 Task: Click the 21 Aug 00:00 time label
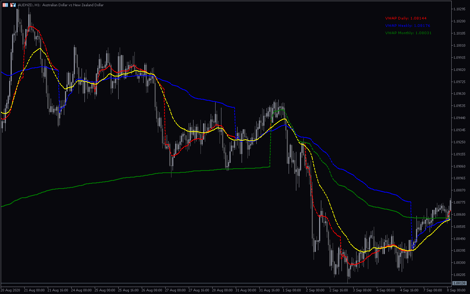click(x=34, y=290)
